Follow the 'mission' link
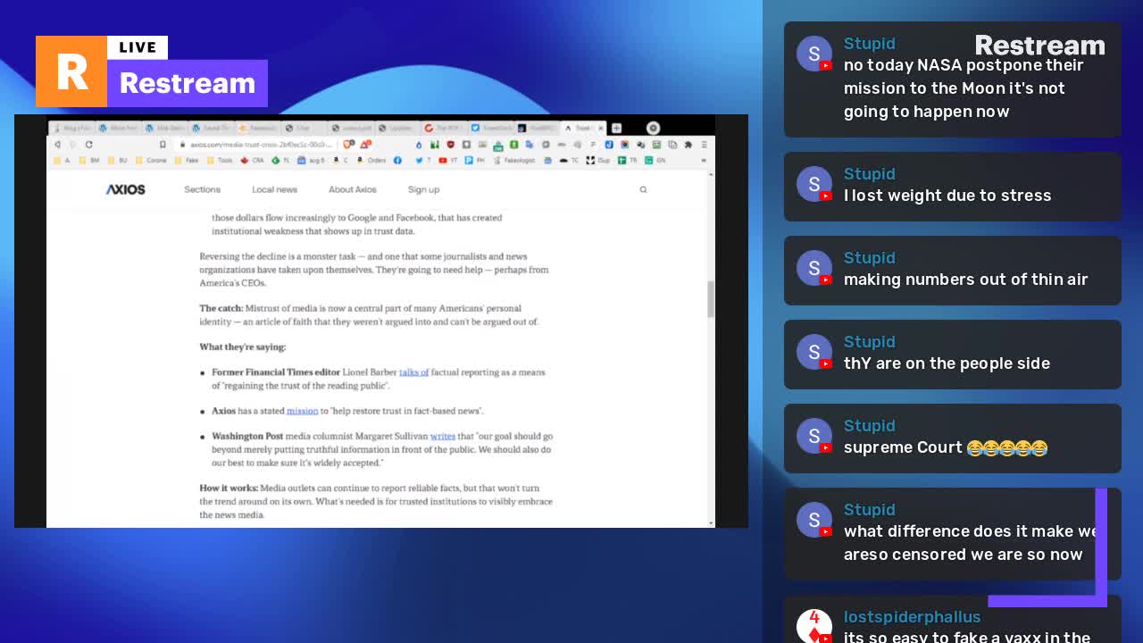1143x643 pixels. tap(302, 411)
